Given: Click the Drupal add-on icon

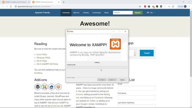Looking at the screenshot, I should pyautogui.click(x=51, y=87).
